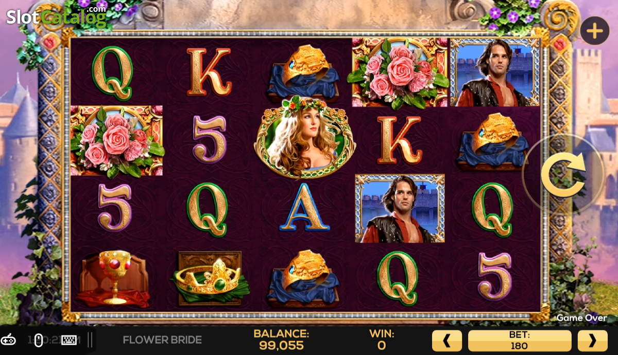This screenshot has width=618, height=355.
Task: Click the vertical drag handle beside keyboard icon
Action: coord(90,340)
